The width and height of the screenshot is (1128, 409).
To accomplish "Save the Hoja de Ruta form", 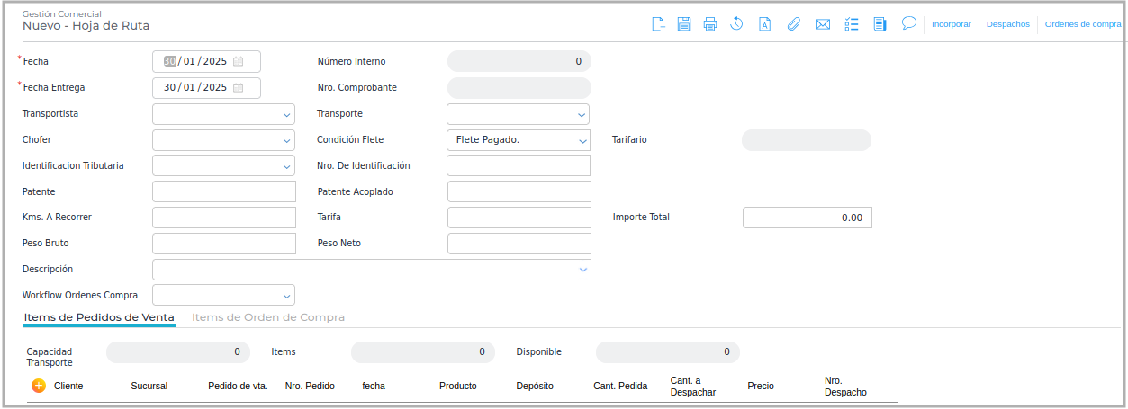I will (684, 24).
